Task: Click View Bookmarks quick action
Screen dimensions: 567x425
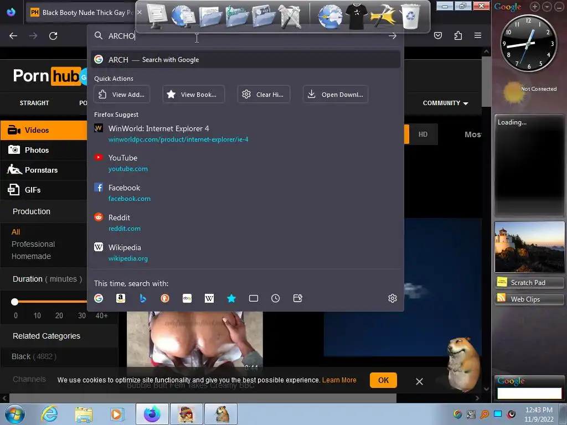Action: [x=193, y=94]
